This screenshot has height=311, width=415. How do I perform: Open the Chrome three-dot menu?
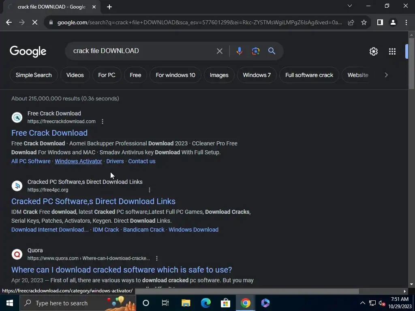coord(406,23)
